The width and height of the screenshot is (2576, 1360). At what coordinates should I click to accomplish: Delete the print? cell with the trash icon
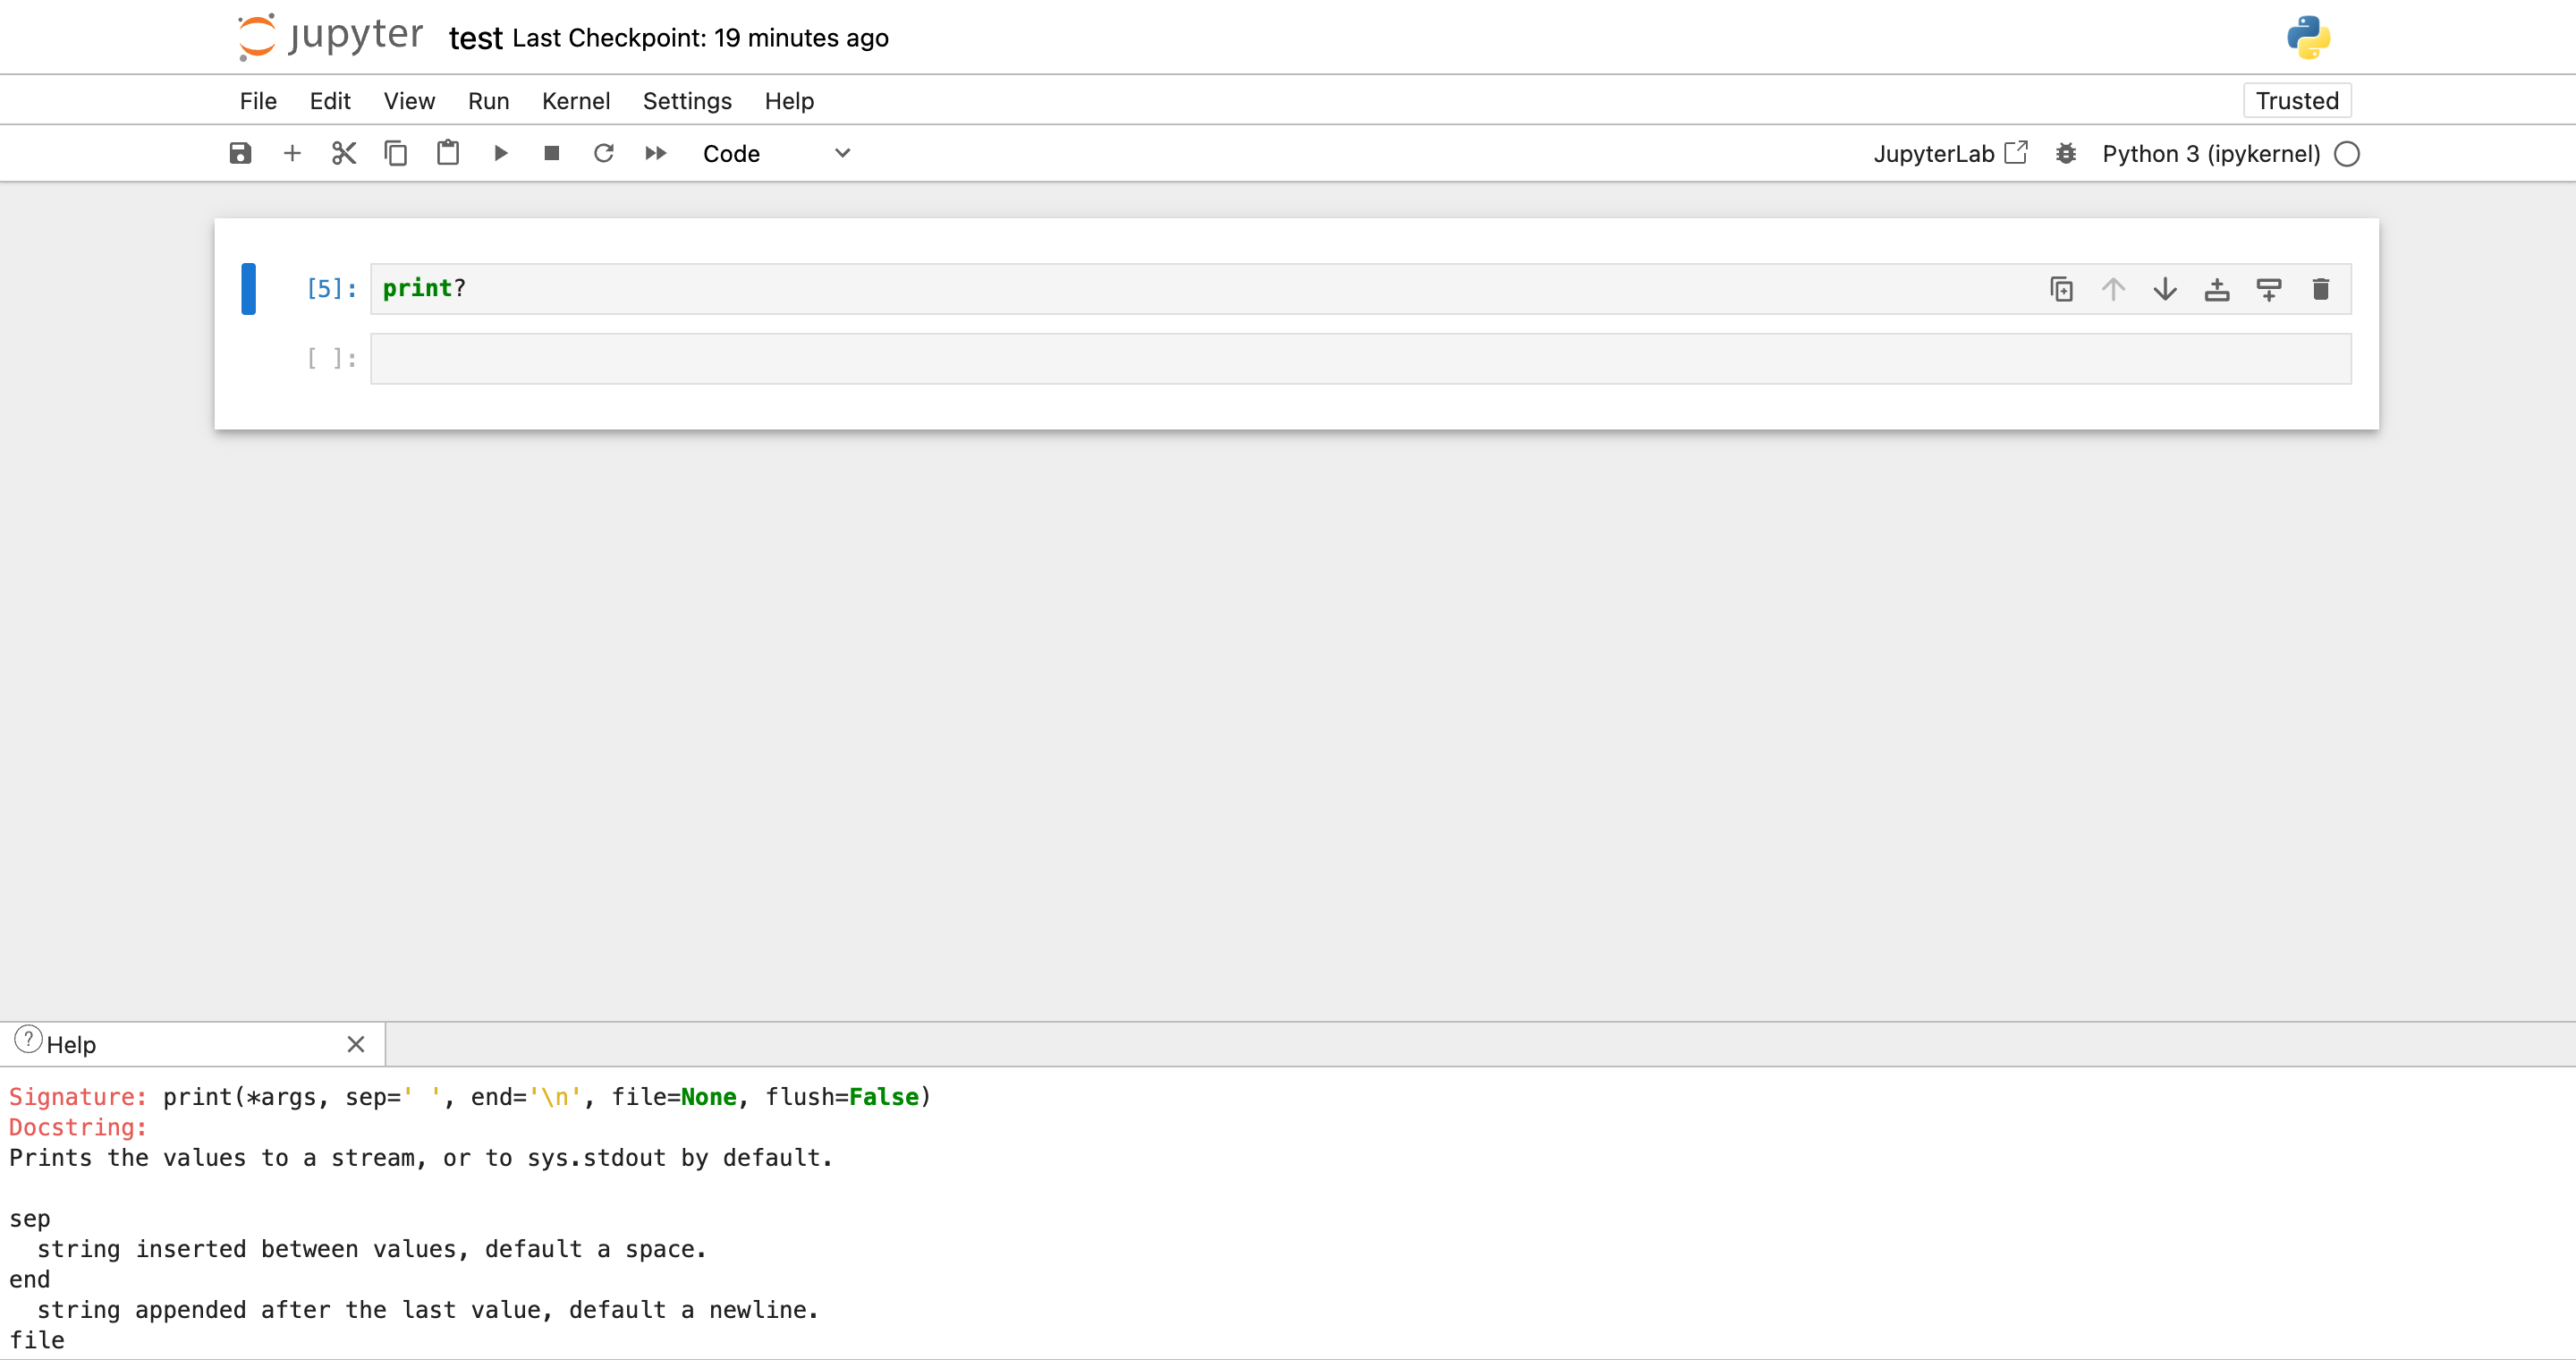[x=2321, y=289]
